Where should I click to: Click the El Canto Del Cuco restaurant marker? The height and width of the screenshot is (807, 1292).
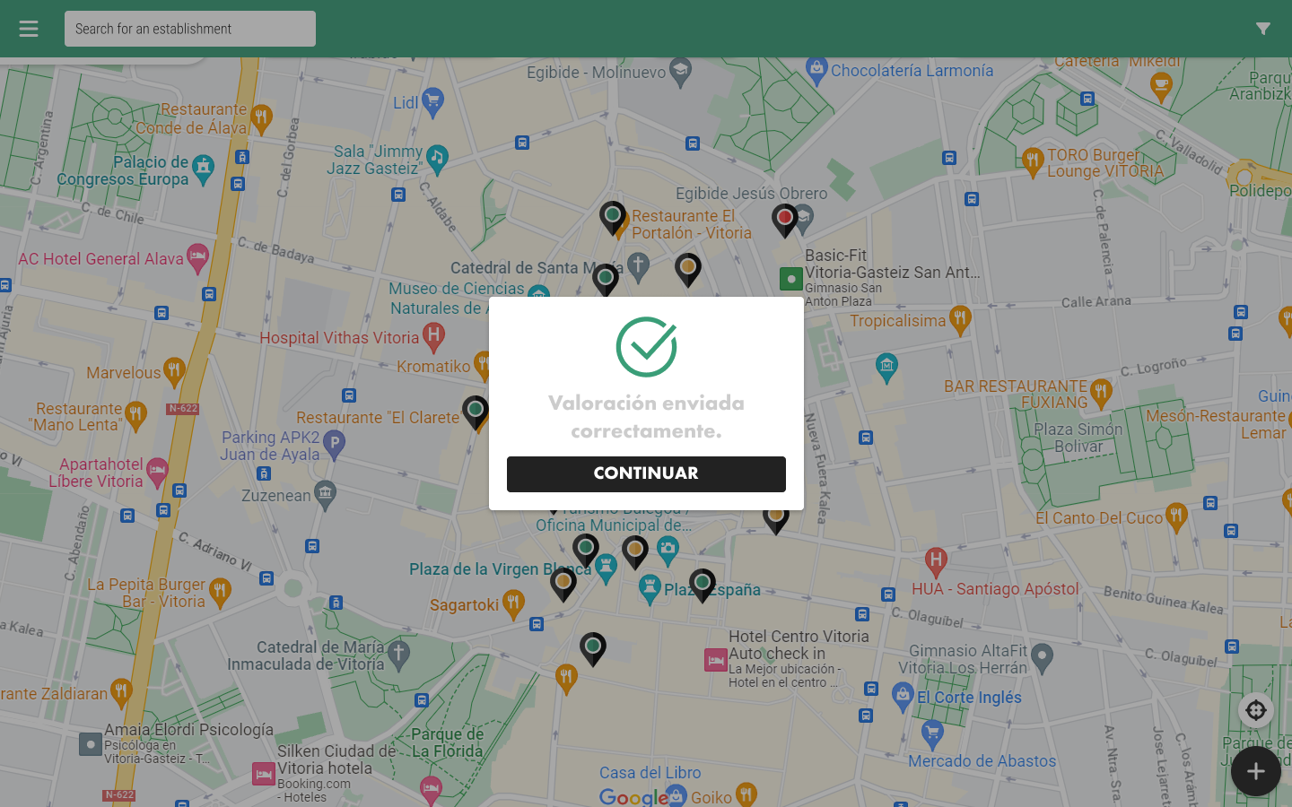click(x=1176, y=516)
